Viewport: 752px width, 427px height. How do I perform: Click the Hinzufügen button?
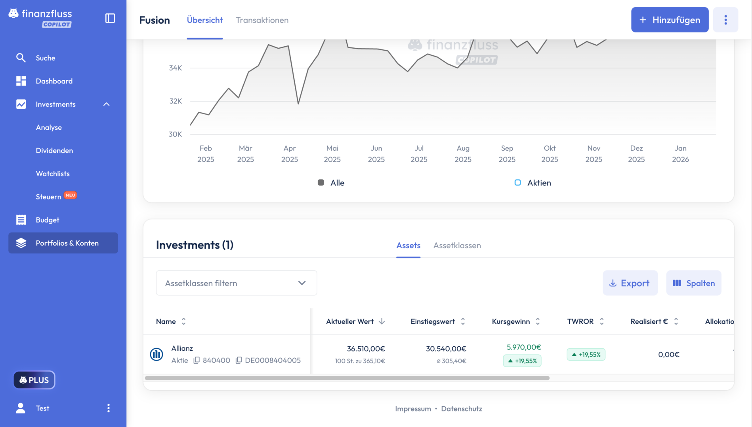670,20
